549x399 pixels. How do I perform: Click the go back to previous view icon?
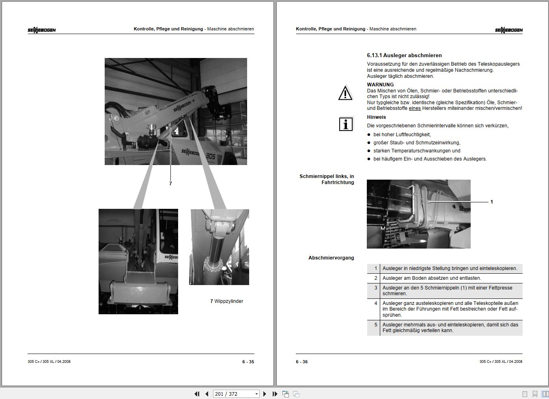click(x=286, y=394)
